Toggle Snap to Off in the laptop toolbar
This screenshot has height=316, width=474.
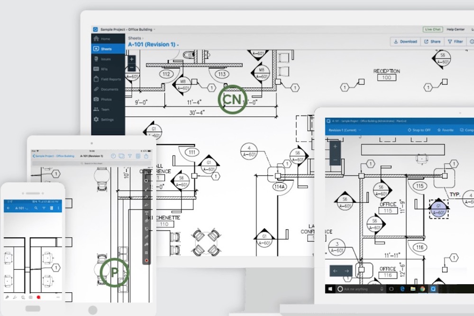tap(419, 130)
